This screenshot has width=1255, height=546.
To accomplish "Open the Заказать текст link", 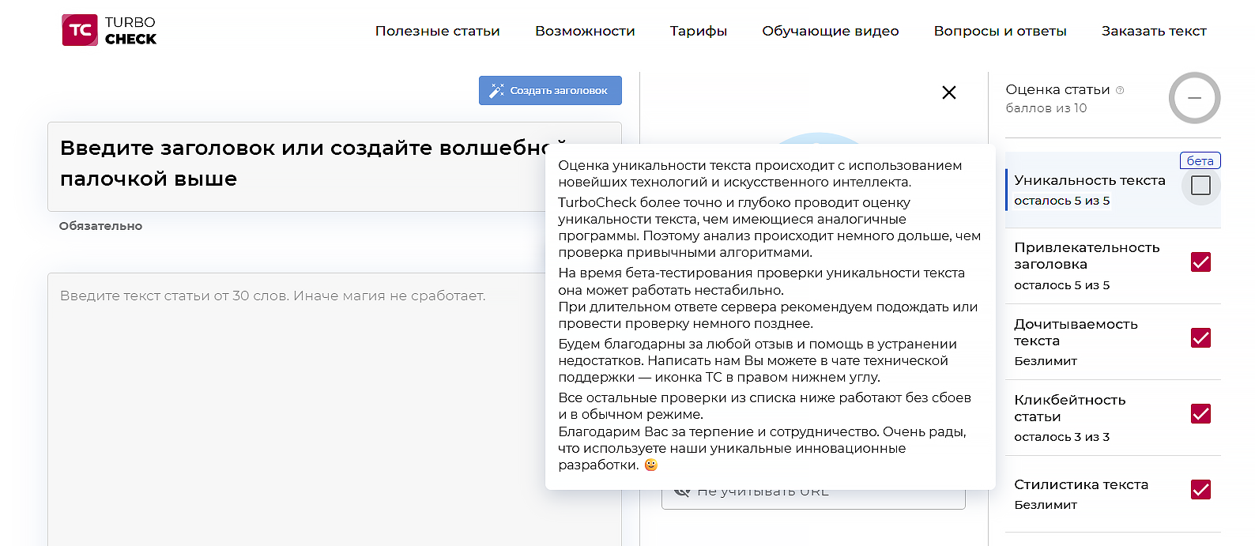I will click(1154, 31).
